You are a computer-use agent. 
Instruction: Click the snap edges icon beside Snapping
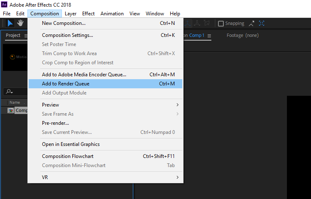[x=251, y=24]
